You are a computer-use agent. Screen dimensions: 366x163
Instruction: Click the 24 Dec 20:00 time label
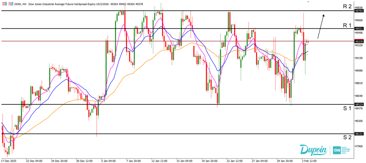pyautogui.click(x=59, y=161)
